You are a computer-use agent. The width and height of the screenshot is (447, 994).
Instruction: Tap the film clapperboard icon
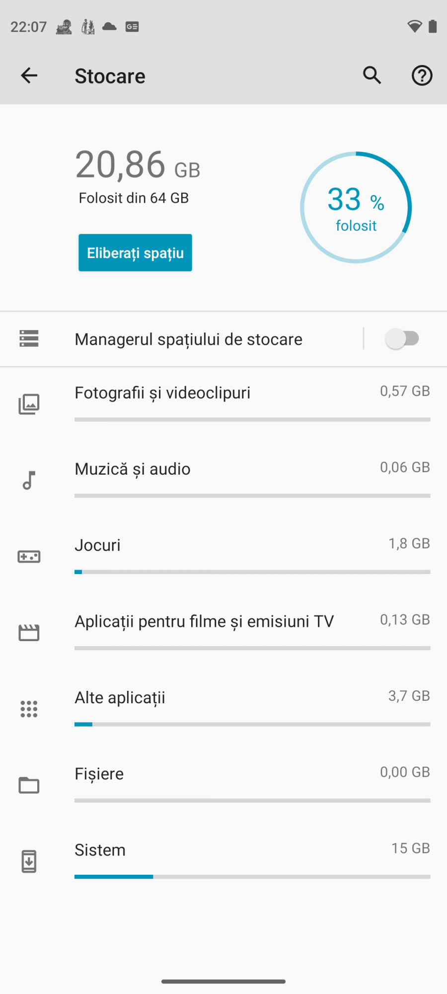[x=29, y=633]
